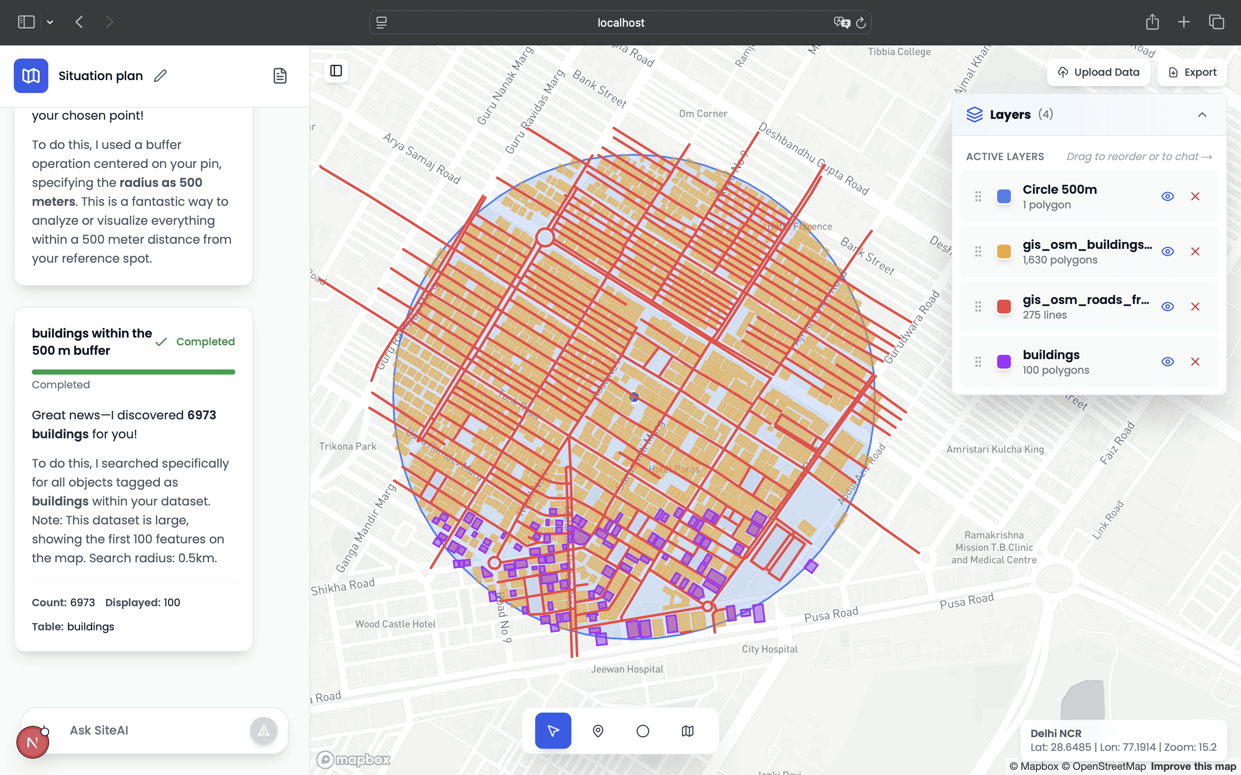This screenshot has height=775, width=1241.
Task: Click the blue Circle 500m color swatch
Action: pos(1004,196)
